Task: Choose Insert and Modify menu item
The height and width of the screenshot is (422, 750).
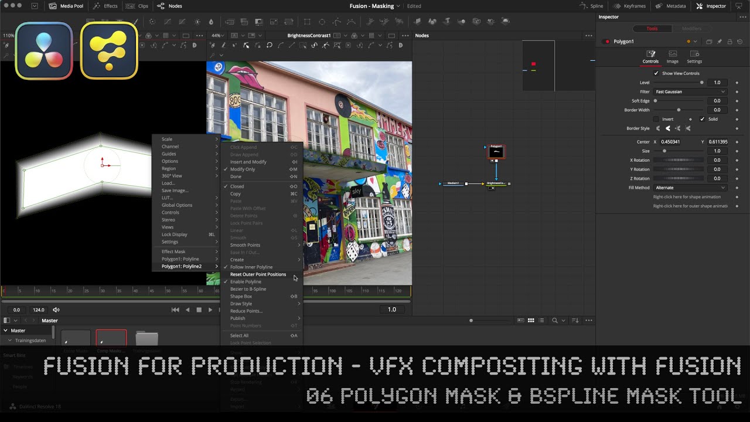Action: point(262,162)
